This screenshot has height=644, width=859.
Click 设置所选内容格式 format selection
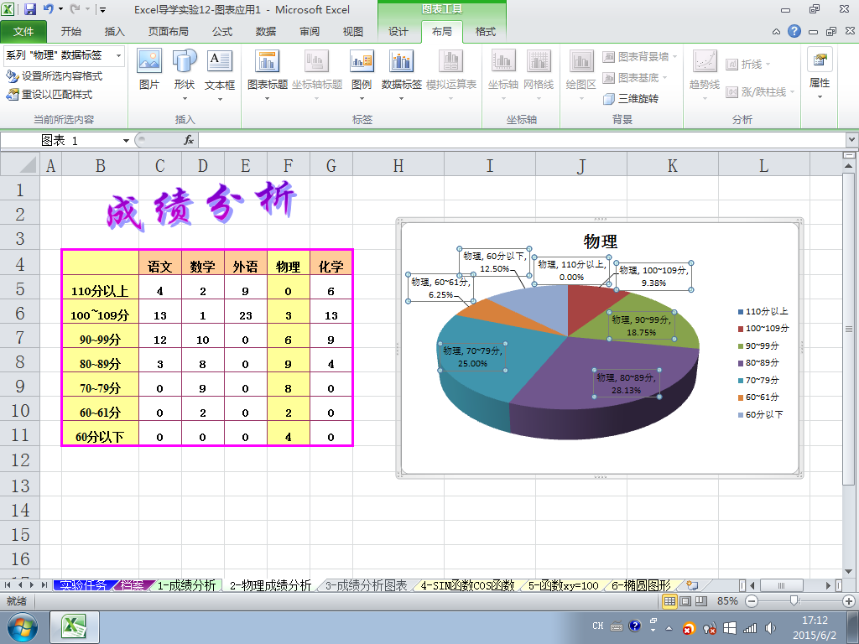tap(54, 76)
